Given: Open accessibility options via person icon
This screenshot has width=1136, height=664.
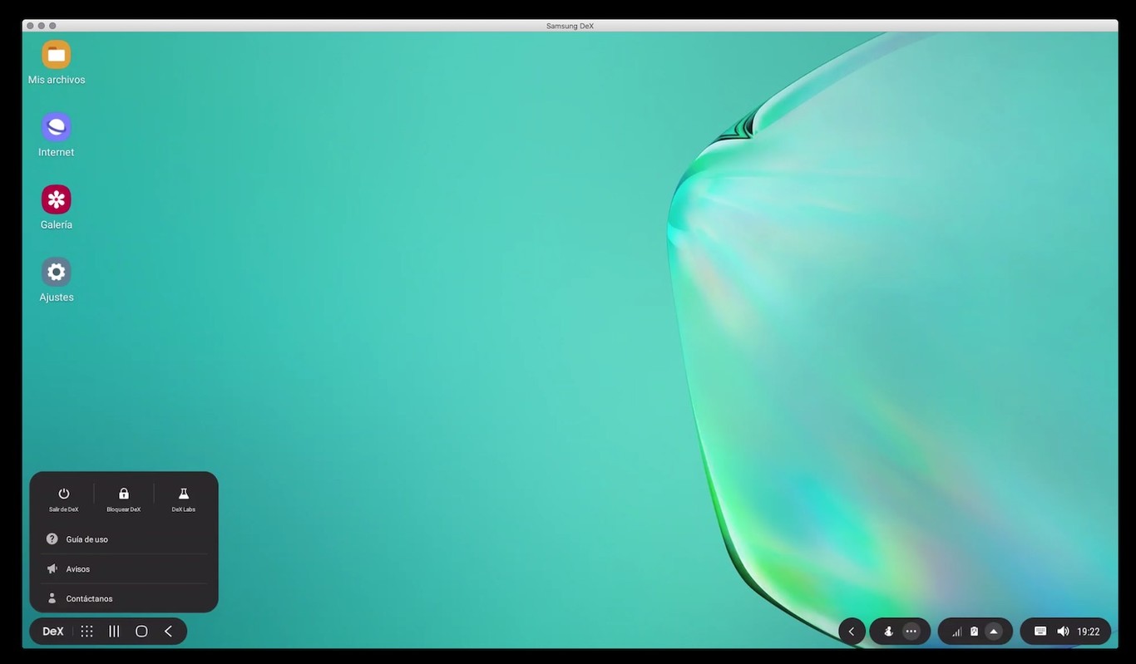Looking at the screenshot, I should tap(888, 631).
